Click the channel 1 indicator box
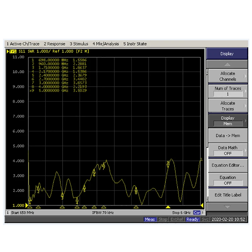The height and width of the screenshot is (252, 252). [8, 213]
